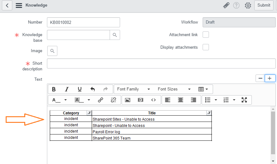Screen dimensions: 277x164
Task: Check the Display attachments checkbox
Action: [x=206, y=47]
